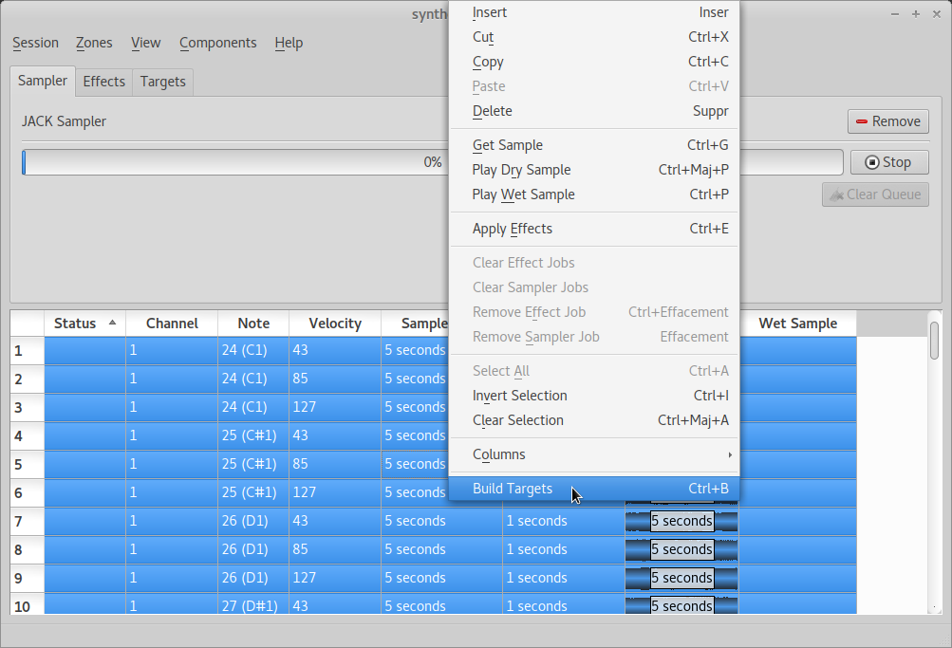Click note cell 27 (D#1) in row 10
This screenshot has height=648, width=952.
click(253, 605)
